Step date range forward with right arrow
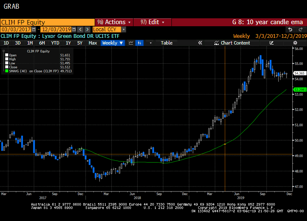Screen dimensions: 307x221 (x=88, y=30)
